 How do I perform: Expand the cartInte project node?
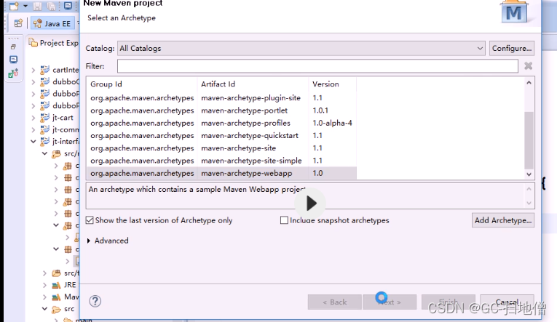(33, 70)
